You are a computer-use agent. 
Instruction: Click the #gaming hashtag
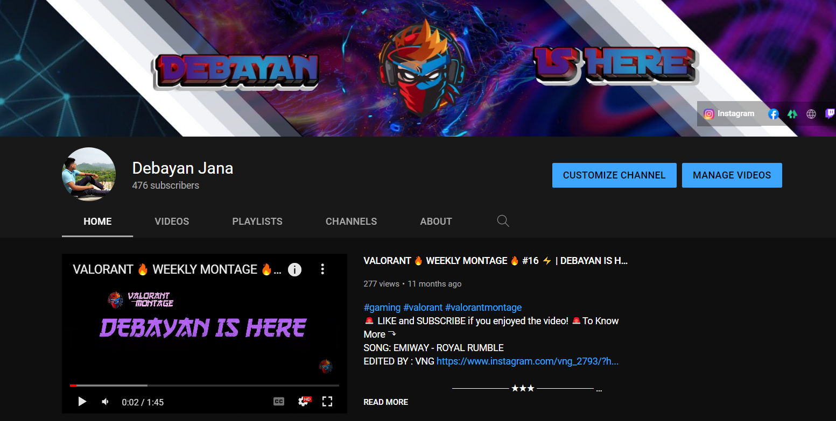pyautogui.click(x=382, y=308)
